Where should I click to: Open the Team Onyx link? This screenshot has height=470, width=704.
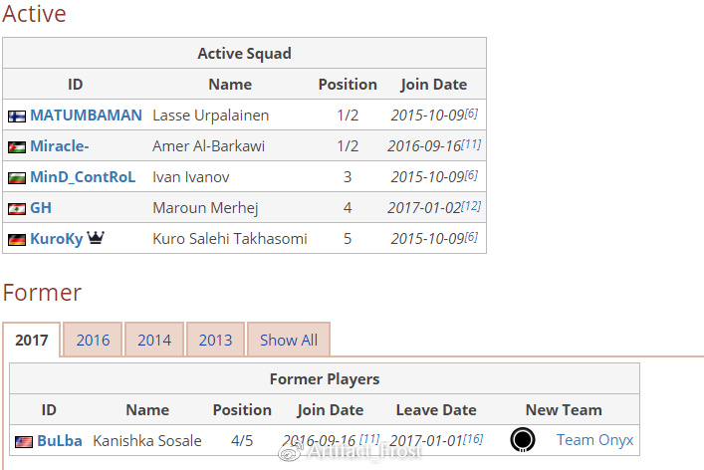[594, 440]
